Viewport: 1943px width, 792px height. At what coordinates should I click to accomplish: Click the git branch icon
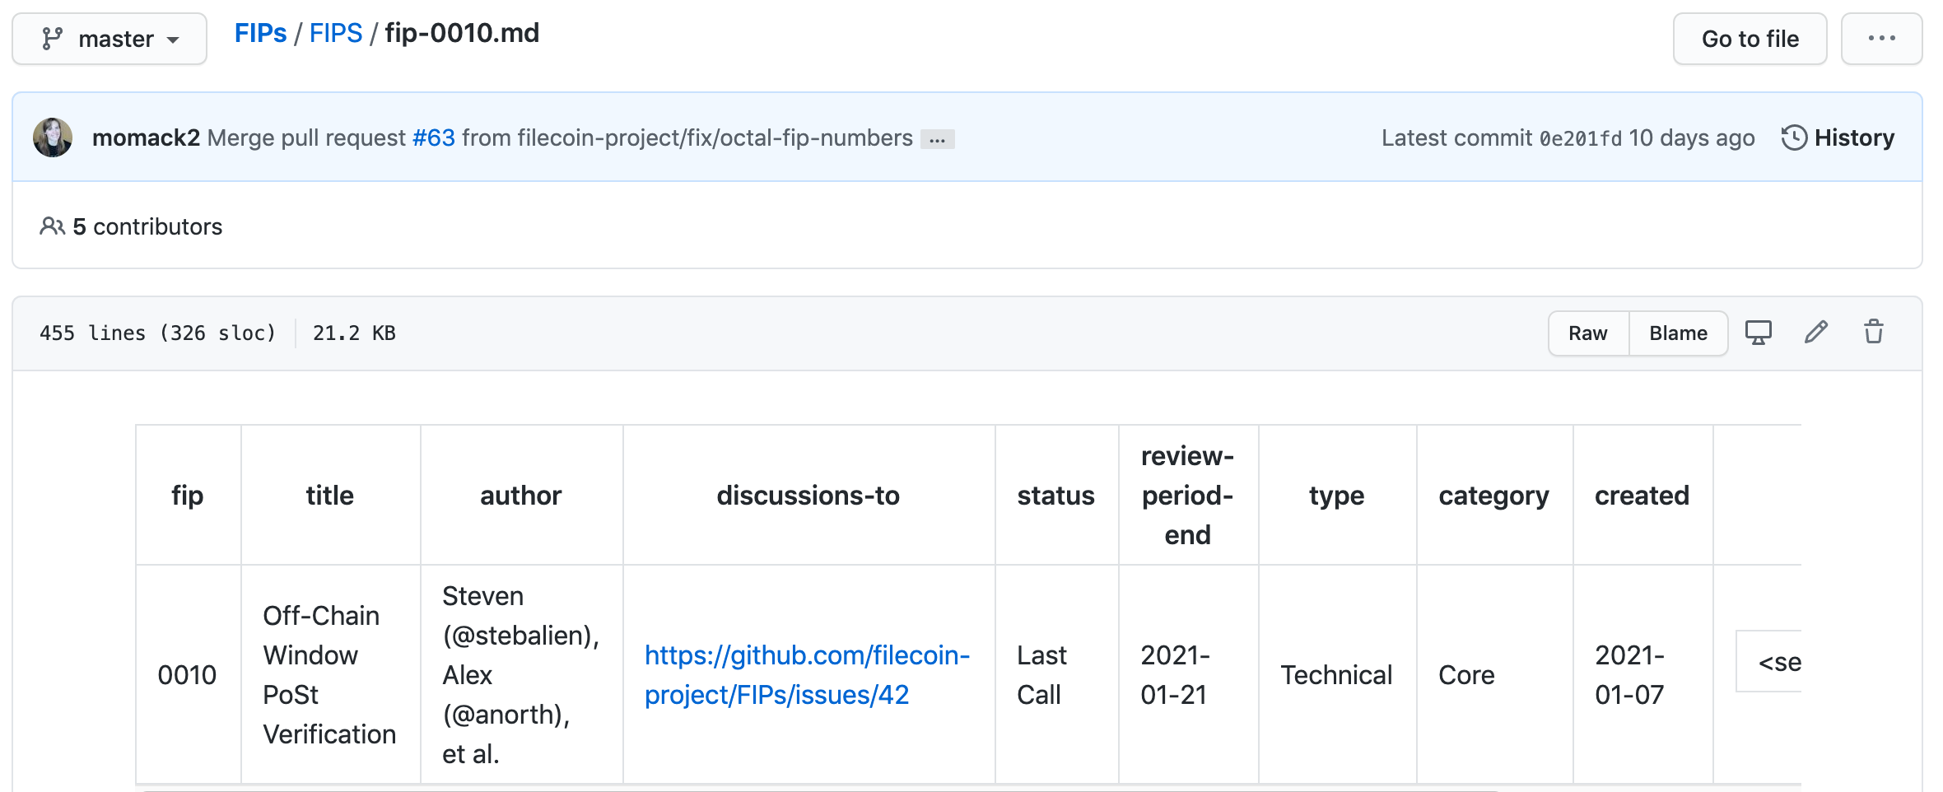(53, 39)
